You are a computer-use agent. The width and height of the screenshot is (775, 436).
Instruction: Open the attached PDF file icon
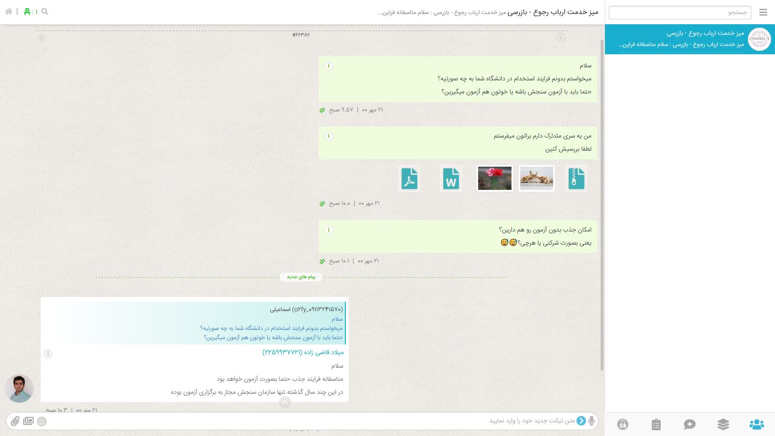[409, 178]
